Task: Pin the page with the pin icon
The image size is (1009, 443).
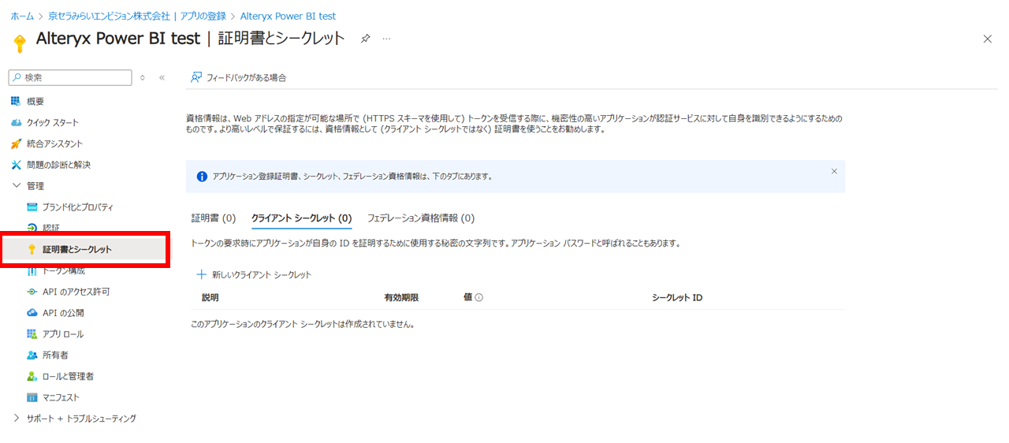Action: (365, 39)
